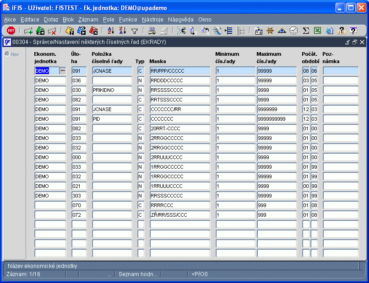Click the mask field RRDDDCCCCC
This screenshot has height=283, width=369.
click(180, 80)
